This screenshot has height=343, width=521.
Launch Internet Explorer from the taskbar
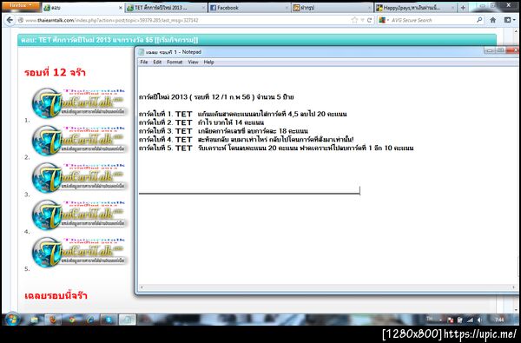[90, 320]
